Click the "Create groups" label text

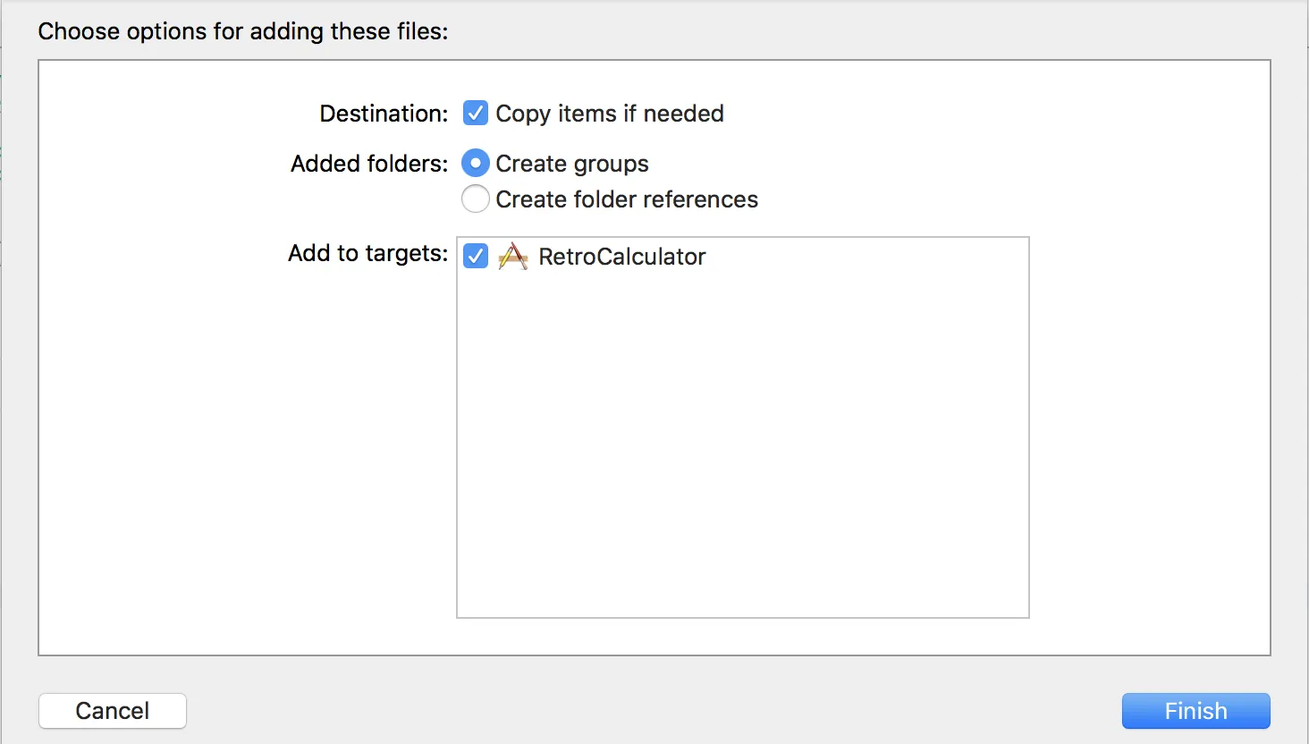point(572,164)
